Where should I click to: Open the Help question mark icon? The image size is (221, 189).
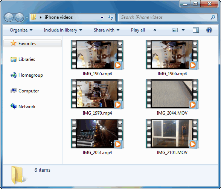209,30
